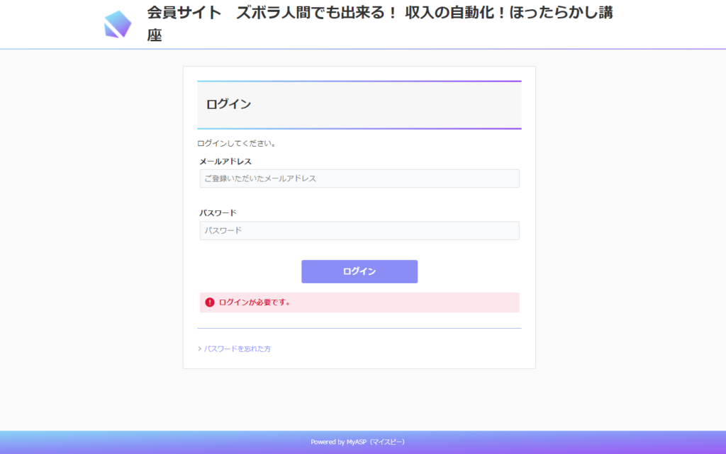Click the gradient line above ログイン heading
Screen dimensions: 726x454
tap(359, 81)
